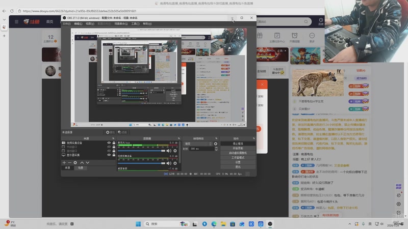Image resolution: width=408 pixels, height=229 pixels.
Task: Go to Douyu 首页 home link
Action: coord(49,21)
